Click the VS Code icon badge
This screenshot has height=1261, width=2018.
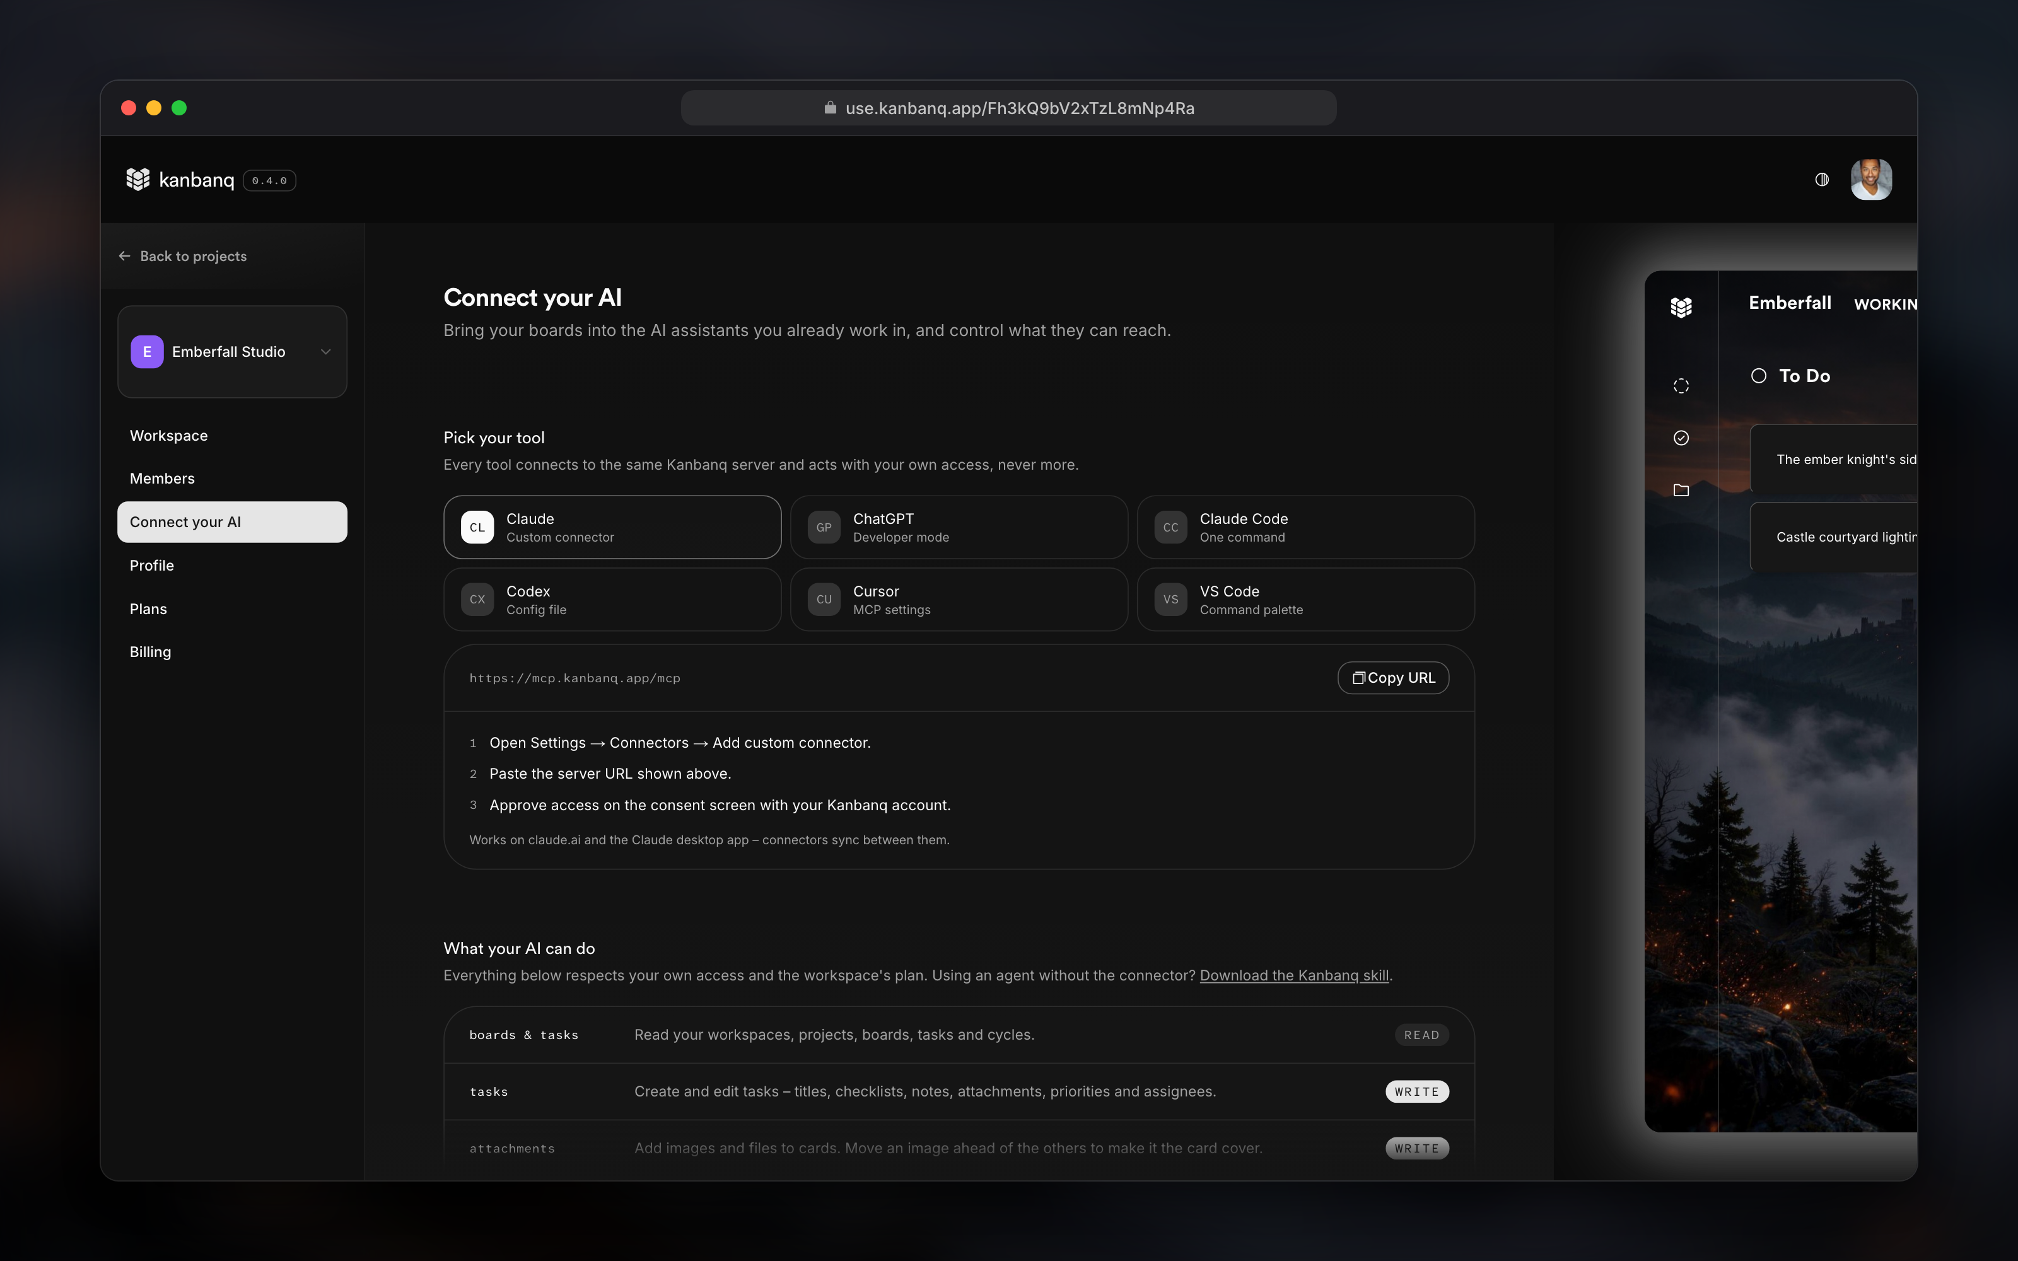click(x=1171, y=600)
